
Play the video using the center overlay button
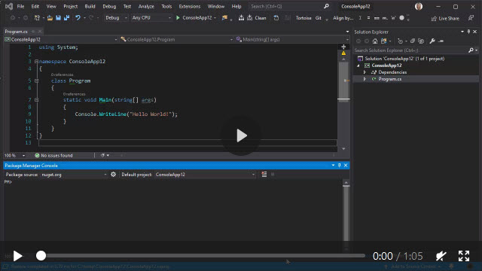click(x=241, y=135)
